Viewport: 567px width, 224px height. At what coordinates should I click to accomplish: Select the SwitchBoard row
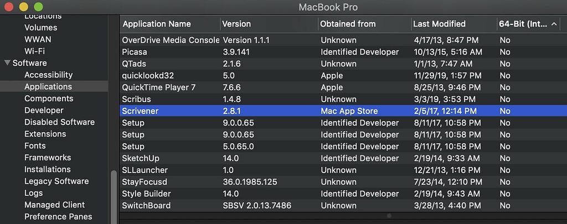[343, 206]
